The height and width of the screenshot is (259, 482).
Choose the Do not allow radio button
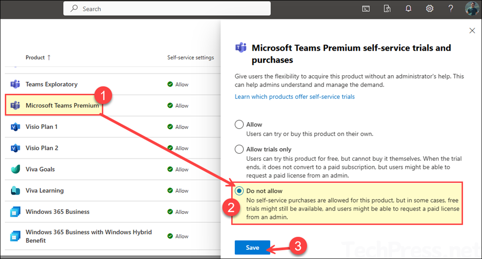[240, 191]
